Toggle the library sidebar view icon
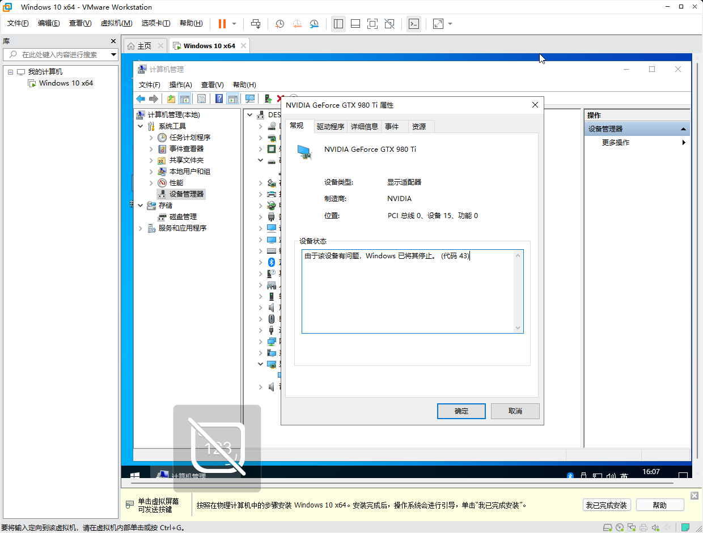Image resolution: width=703 pixels, height=533 pixels. tap(338, 24)
